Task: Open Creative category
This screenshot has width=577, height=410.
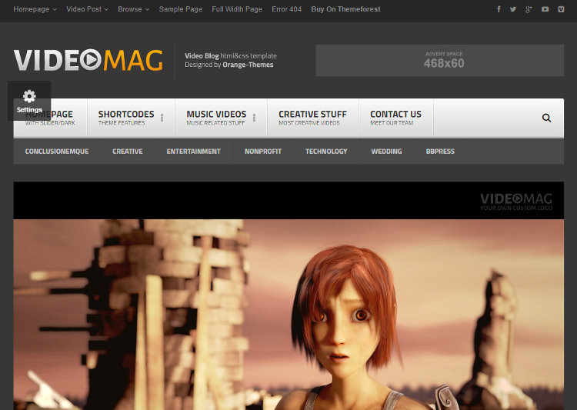Action: (x=127, y=152)
